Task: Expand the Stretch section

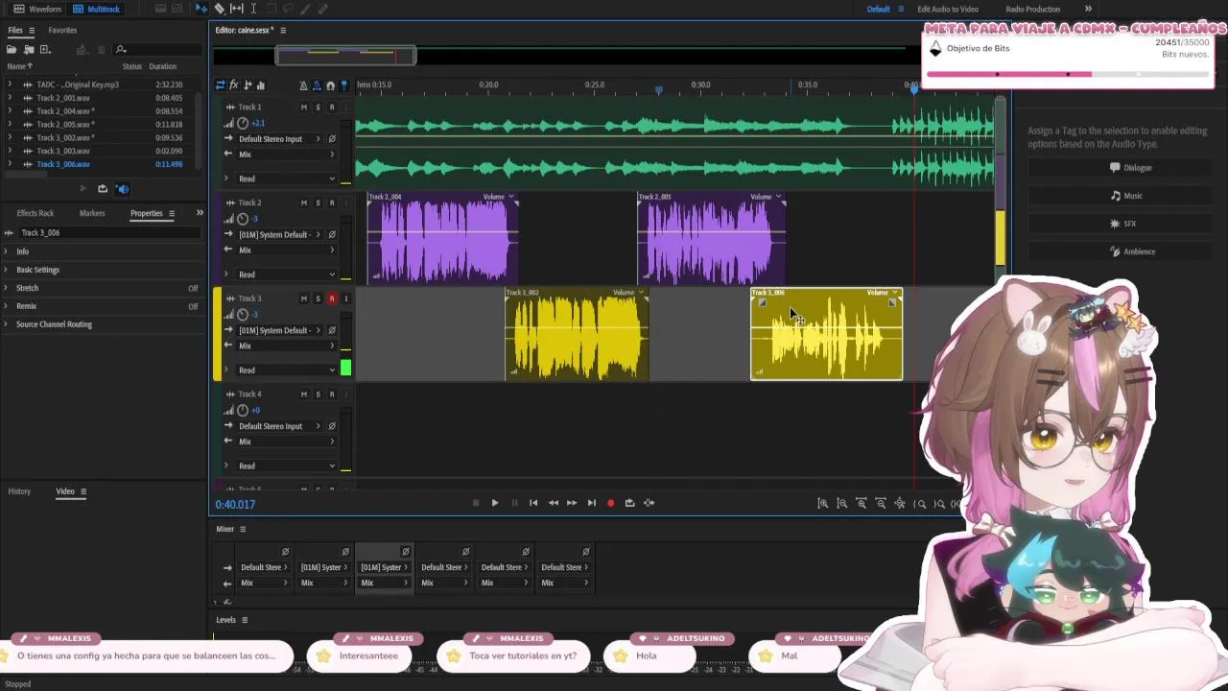Action: [x=6, y=288]
